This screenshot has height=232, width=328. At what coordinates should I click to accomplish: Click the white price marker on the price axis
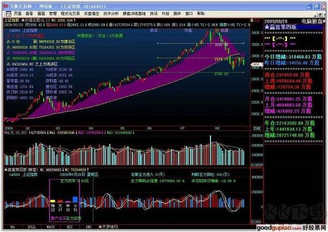[x=257, y=64]
